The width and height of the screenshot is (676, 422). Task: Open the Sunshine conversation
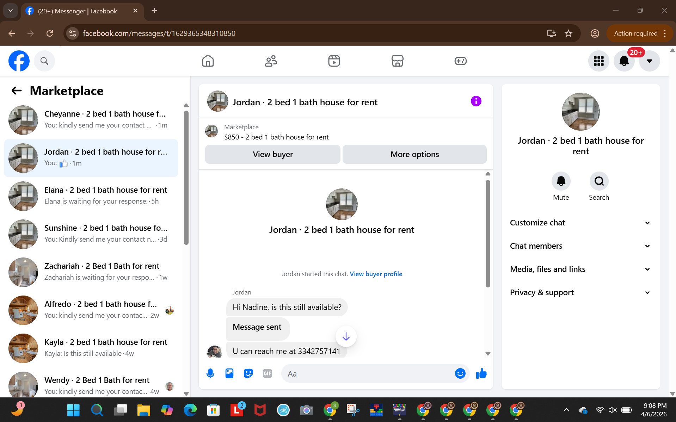pyautogui.click(x=91, y=234)
